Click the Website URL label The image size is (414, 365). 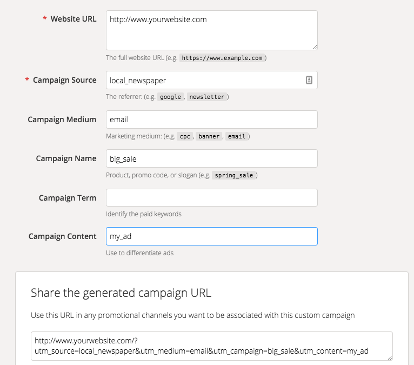coord(74,19)
